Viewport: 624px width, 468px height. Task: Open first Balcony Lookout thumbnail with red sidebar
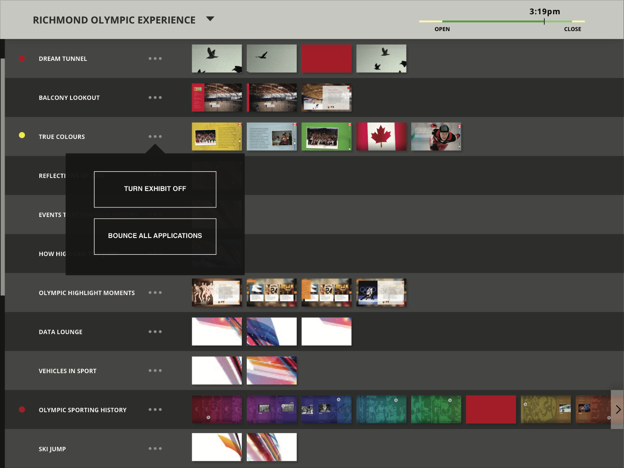click(217, 98)
